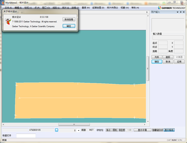Select the 追踪 tracking button
187x143 pixels.
coord(168,57)
